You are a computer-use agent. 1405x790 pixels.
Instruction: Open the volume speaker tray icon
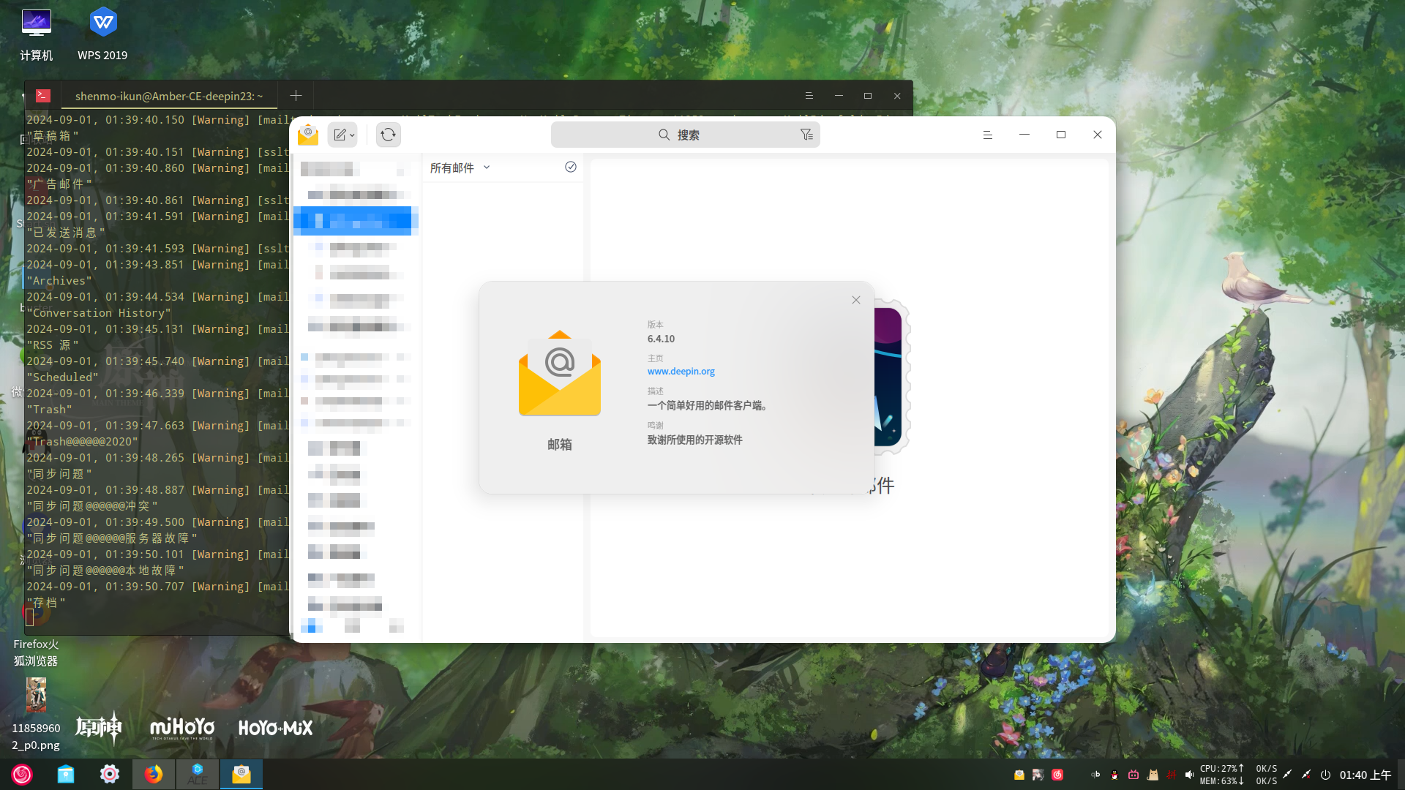pyautogui.click(x=1190, y=775)
